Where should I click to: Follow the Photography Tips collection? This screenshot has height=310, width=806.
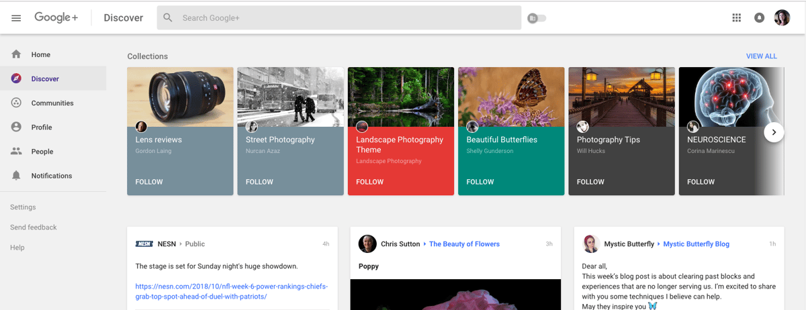pos(590,182)
